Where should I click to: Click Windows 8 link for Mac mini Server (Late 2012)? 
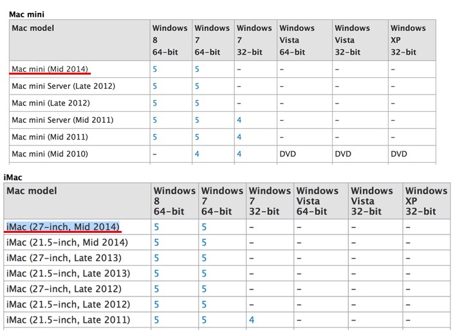(x=155, y=86)
